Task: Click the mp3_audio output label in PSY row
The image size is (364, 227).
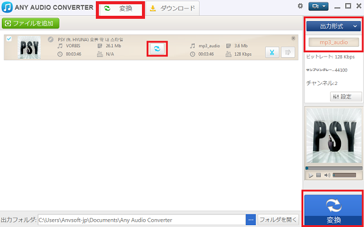Action: coord(209,46)
